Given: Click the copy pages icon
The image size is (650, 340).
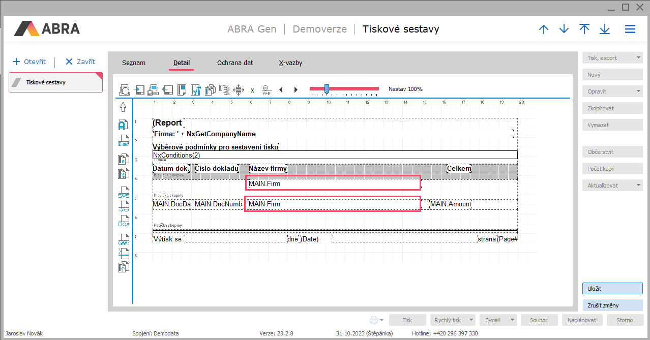Looking at the screenshot, I should [x=210, y=90].
